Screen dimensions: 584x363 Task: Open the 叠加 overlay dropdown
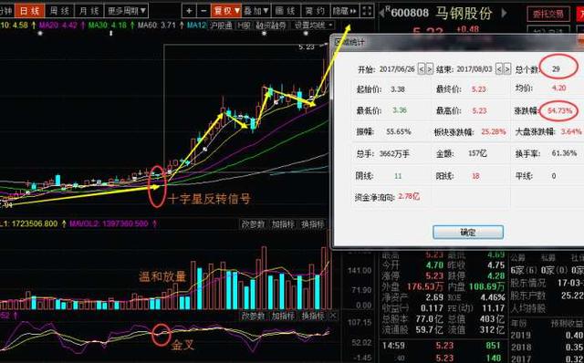[x=256, y=11]
